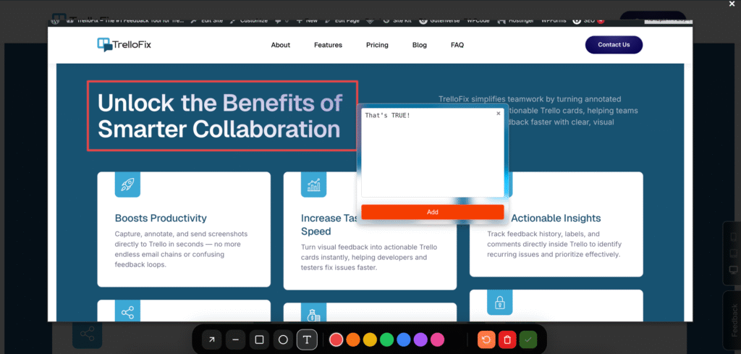Pick the blue color swatch
Image resolution: width=741 pixels, height=354 pixels.
point(404,340)
